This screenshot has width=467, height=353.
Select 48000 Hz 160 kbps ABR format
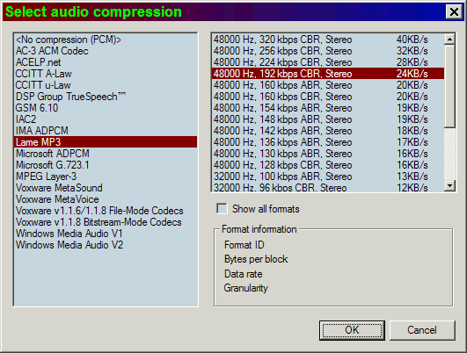pyautogui.click(x=328, y=85)
